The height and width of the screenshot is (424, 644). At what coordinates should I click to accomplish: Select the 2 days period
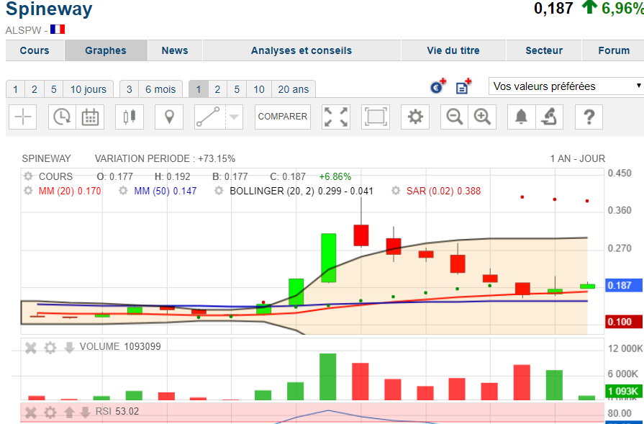click(x=35, y=89)
